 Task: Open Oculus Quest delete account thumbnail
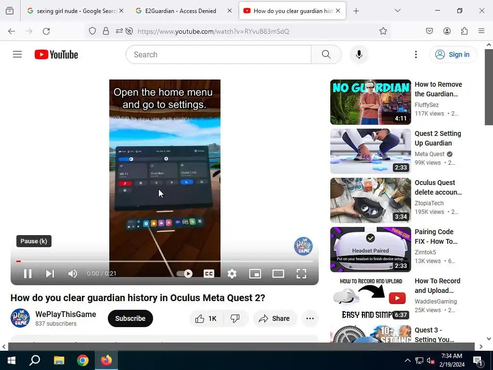point(370,200)
